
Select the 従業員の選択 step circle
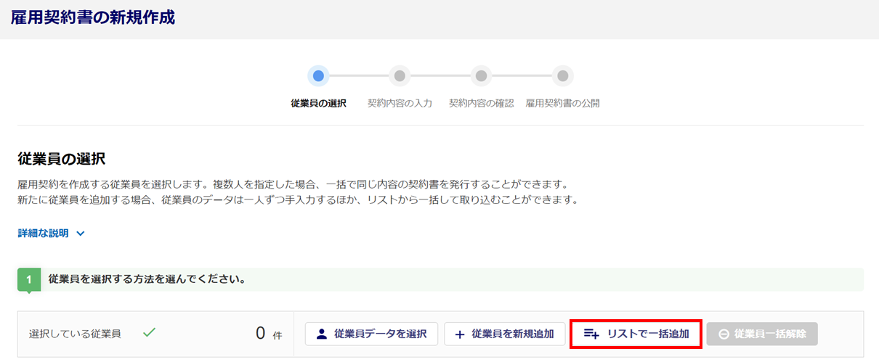318,75
